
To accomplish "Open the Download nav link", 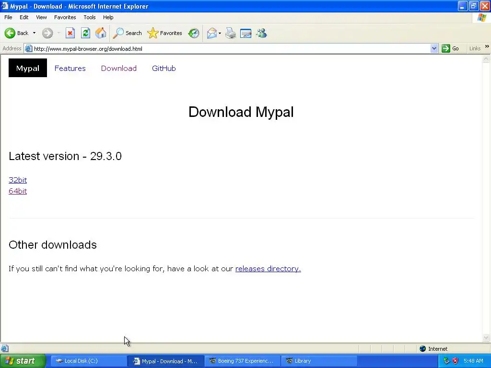I will pyautogui.click(x=119, y=68).
